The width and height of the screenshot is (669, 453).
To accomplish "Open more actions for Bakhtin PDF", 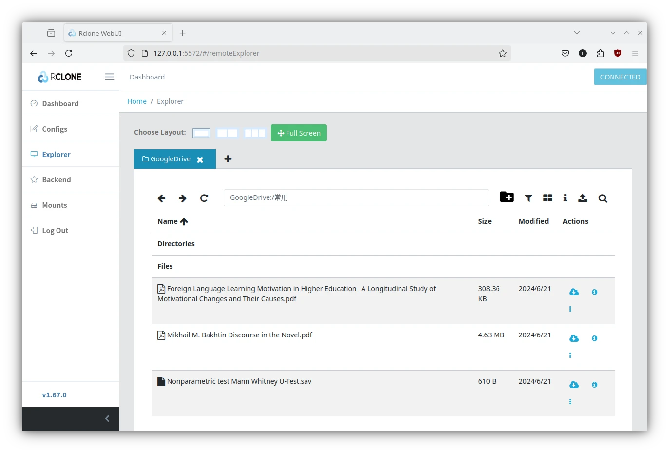I will coord(570,355).
